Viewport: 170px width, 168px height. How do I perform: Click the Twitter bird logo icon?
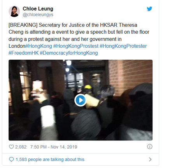[149, 9]
